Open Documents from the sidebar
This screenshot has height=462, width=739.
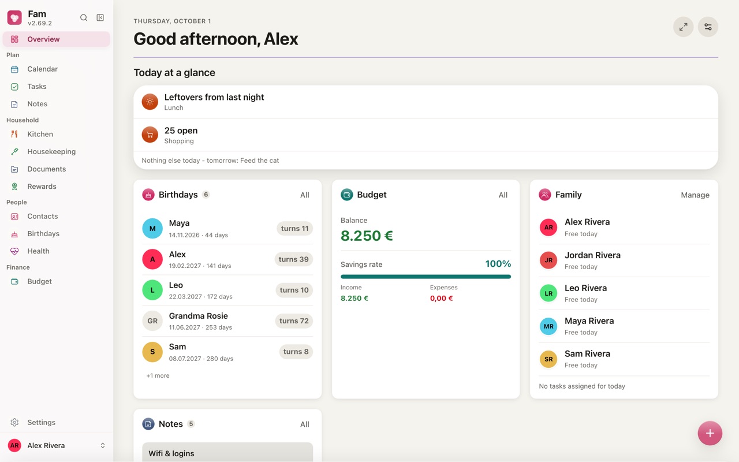(x=57, y=169)
